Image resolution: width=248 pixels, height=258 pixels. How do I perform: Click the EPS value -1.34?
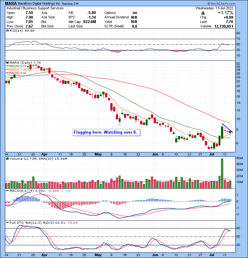tap(91, 17)
